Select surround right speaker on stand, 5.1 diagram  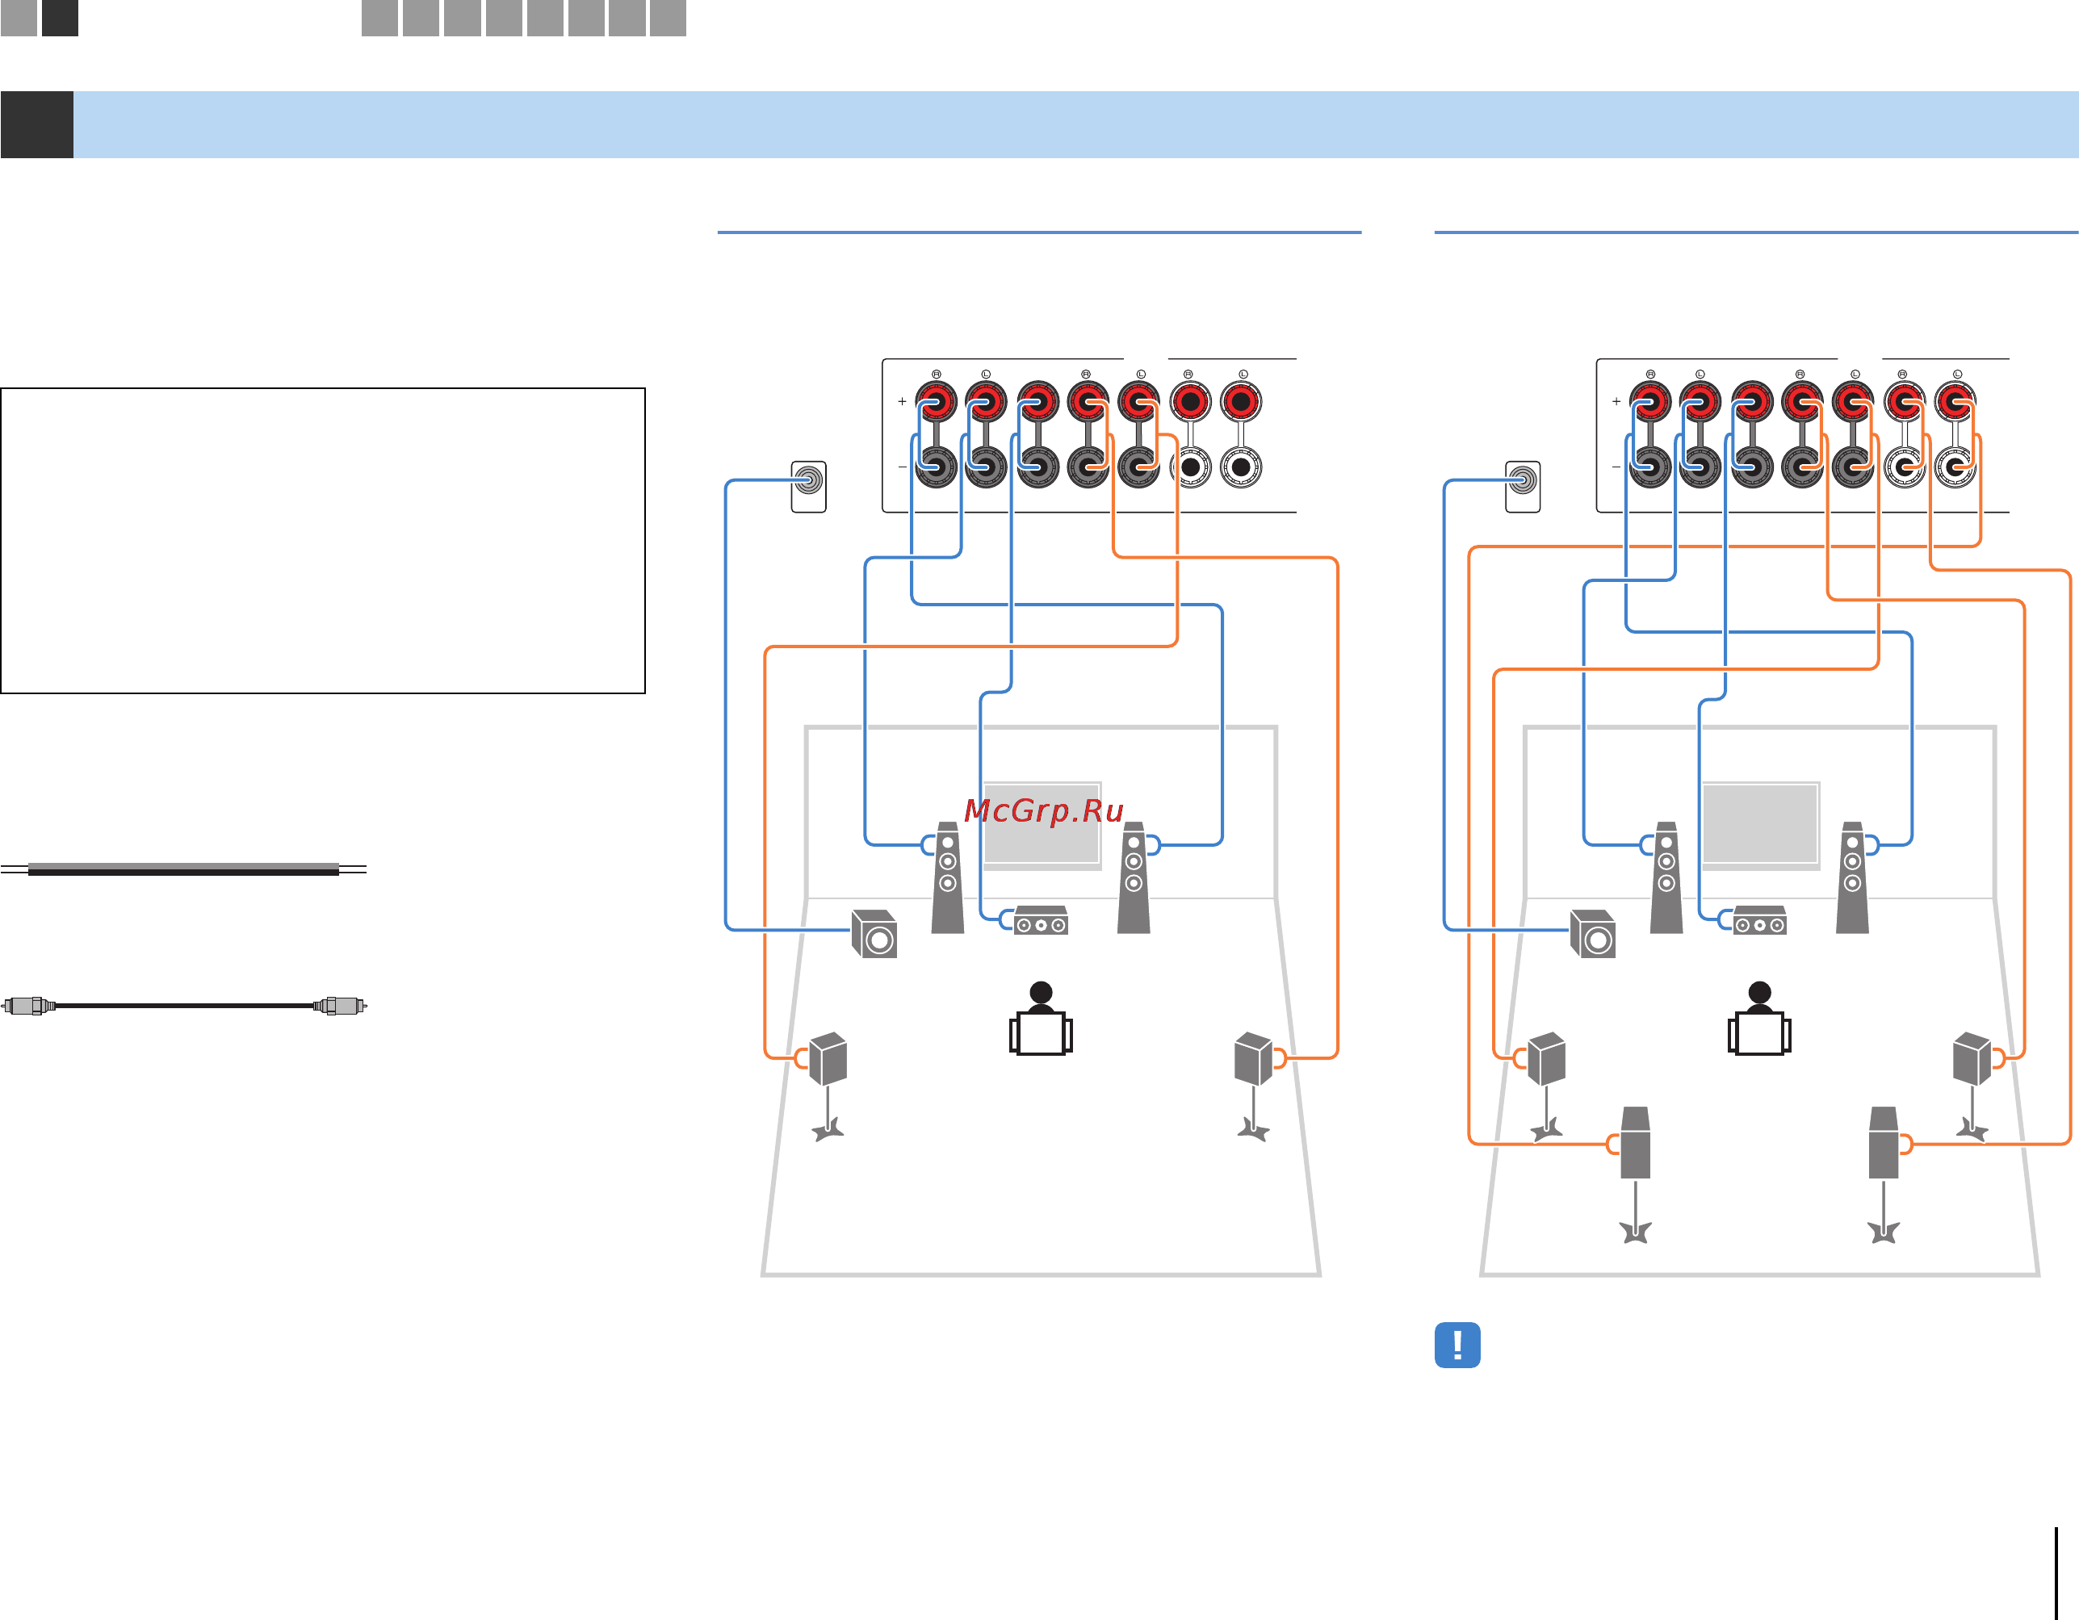click(x=1253, y=1086)
